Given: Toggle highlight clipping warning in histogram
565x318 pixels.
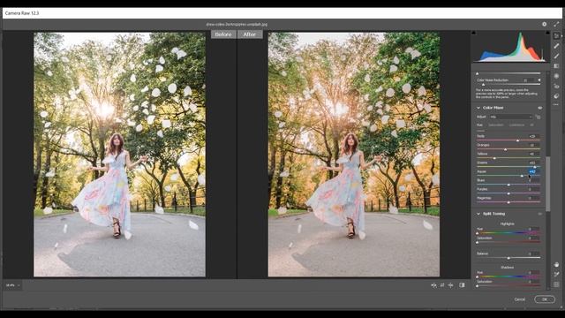Looking at the screenshot, I should (547, 33).
